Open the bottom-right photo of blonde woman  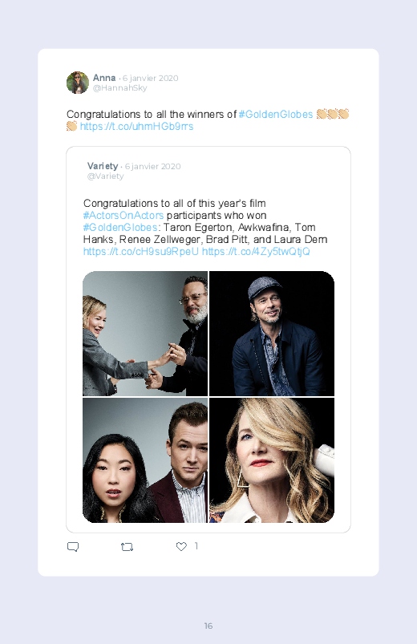coord(272,460)
